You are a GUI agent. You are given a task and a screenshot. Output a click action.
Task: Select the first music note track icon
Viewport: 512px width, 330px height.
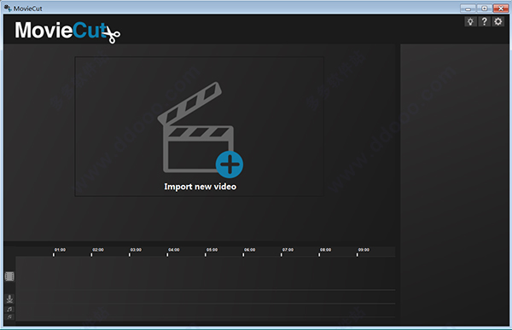9,310
